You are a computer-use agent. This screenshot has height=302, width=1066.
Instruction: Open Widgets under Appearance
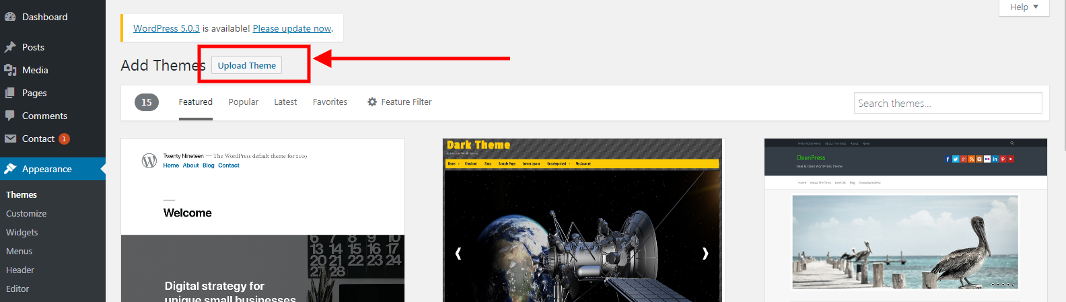point(22,232)
